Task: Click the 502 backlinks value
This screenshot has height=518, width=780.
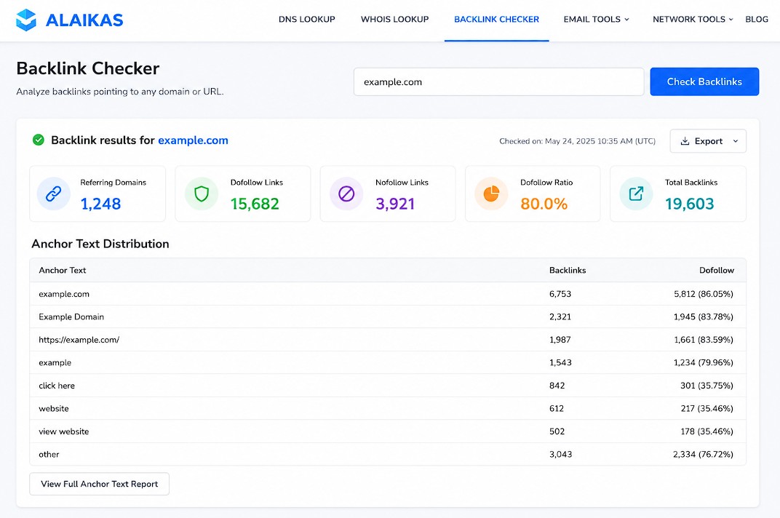Action: point(557,431)
